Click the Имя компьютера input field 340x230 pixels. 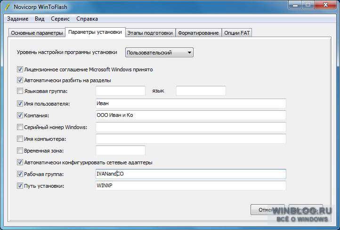click(x=191, y=139)
